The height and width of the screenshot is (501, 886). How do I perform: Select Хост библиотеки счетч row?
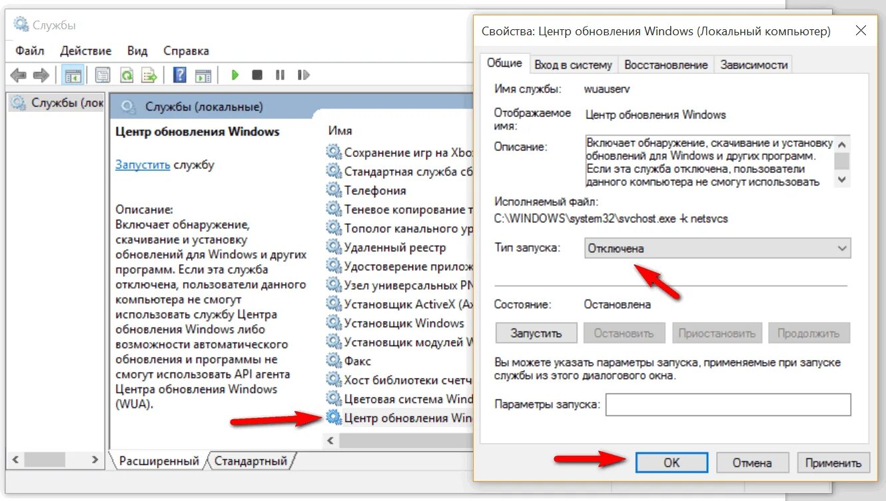point(400,380)
